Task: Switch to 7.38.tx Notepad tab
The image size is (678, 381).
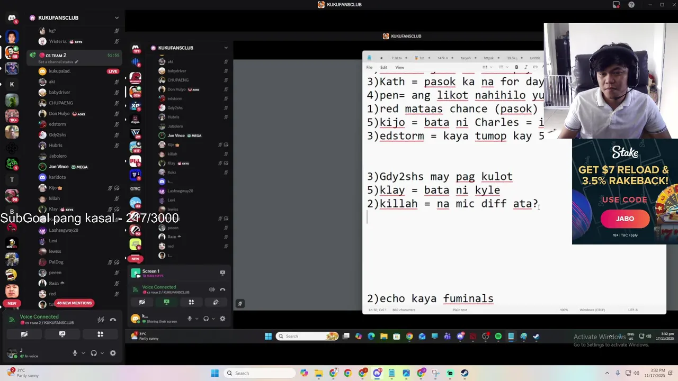Action: [x=396, y=58]
